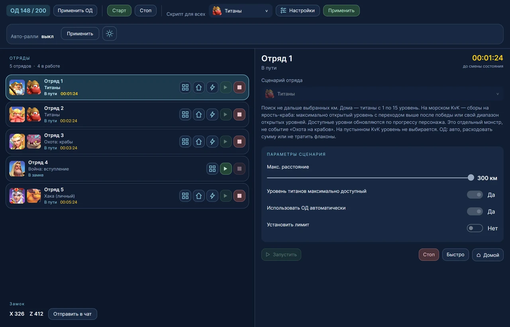Enable 'Установить лимит' toggle
The height and width of the screenshot is (327, 510).
click(475, 228)
